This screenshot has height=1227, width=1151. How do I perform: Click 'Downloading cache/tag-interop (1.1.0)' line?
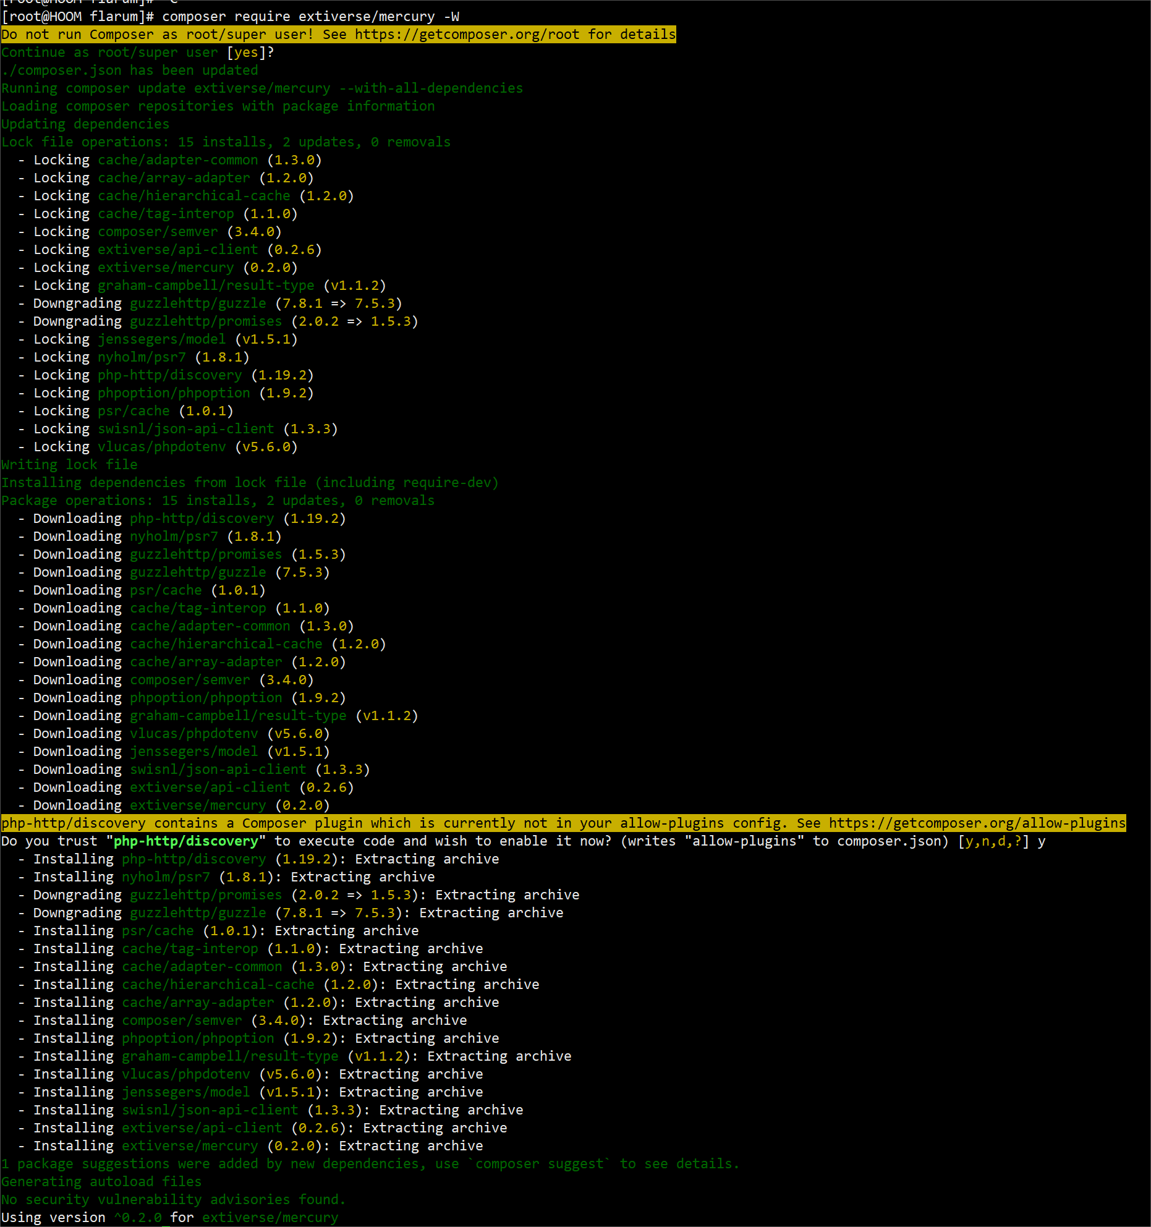click(174, 608)
